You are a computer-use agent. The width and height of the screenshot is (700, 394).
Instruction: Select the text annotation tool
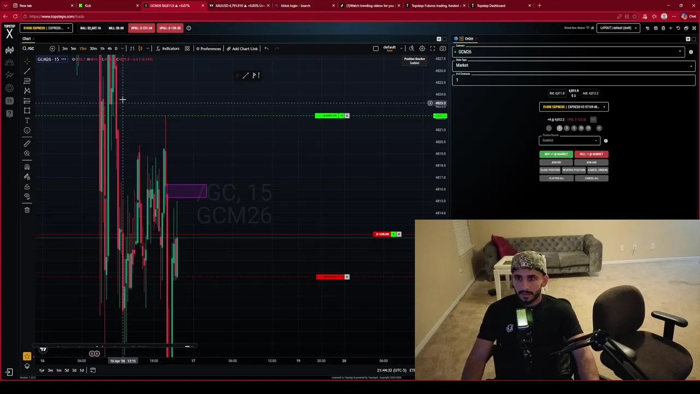[27, 120]
